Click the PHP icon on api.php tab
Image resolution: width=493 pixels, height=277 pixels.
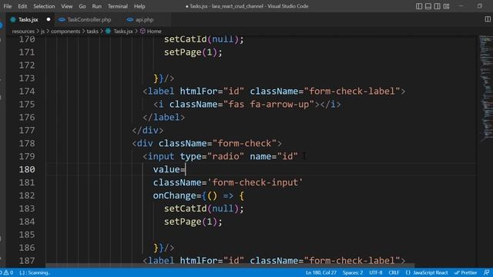(x=130, y=19)
